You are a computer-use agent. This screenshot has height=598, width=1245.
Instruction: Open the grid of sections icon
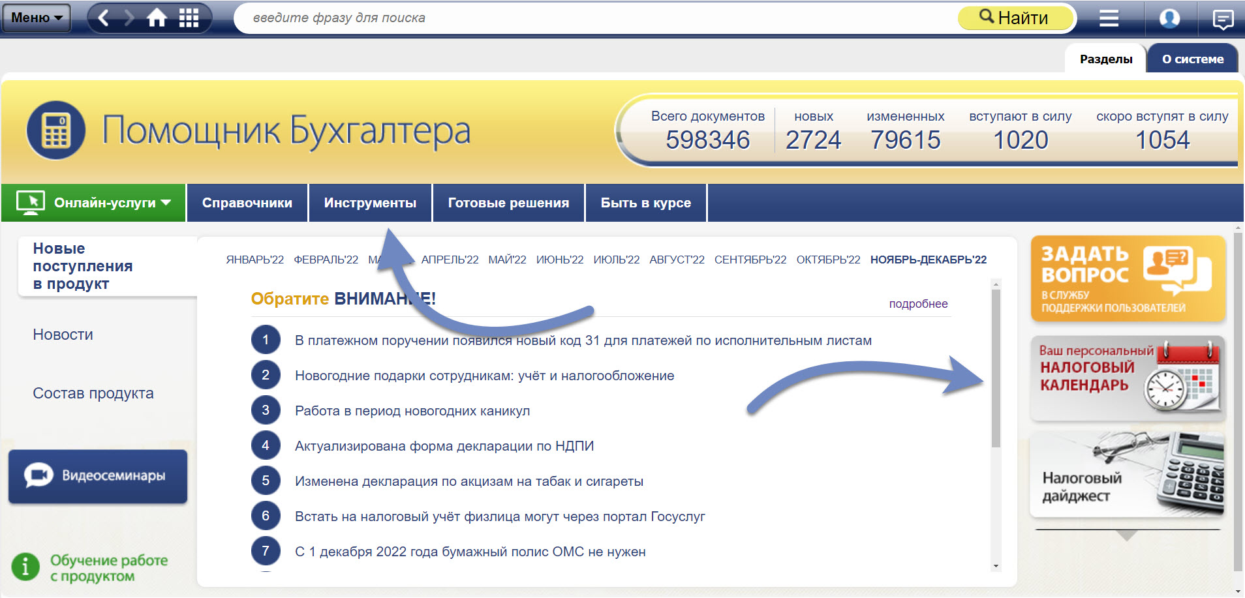[189, 18]
